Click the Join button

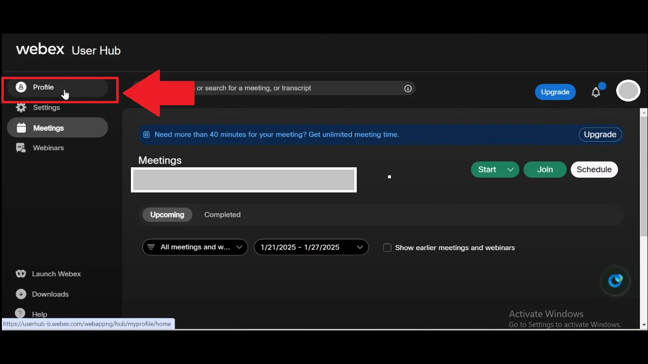tap(545, 170)
